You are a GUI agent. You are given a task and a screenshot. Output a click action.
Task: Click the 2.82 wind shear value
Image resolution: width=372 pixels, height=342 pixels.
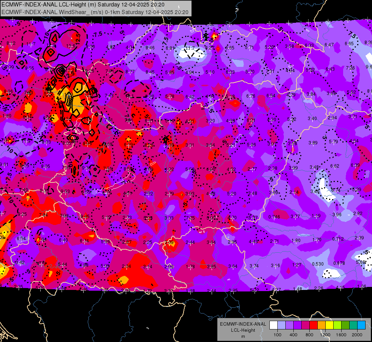coord(358,213)
